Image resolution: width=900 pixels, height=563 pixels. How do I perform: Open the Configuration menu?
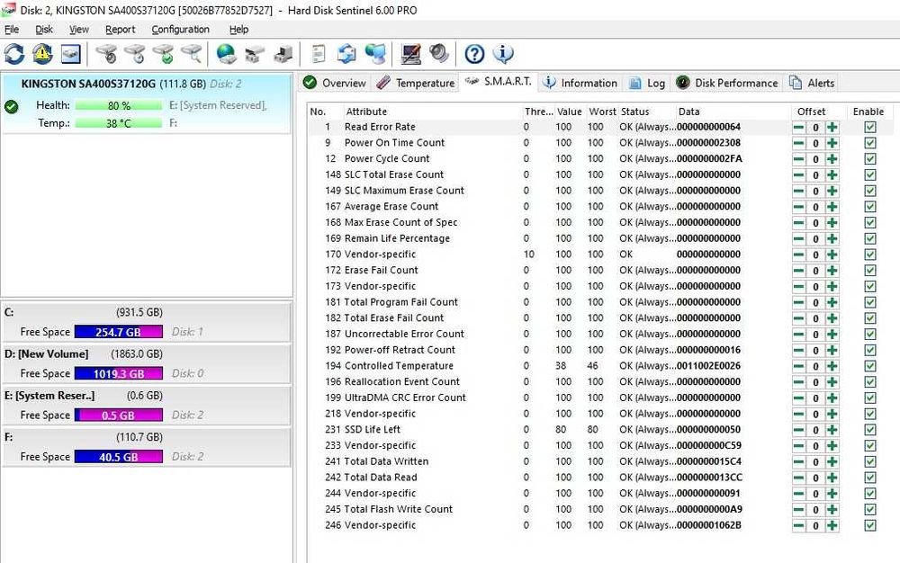[180, 30]
